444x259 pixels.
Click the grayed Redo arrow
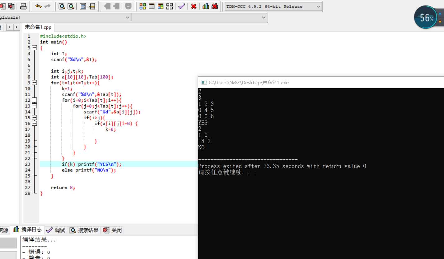(47, 6)
